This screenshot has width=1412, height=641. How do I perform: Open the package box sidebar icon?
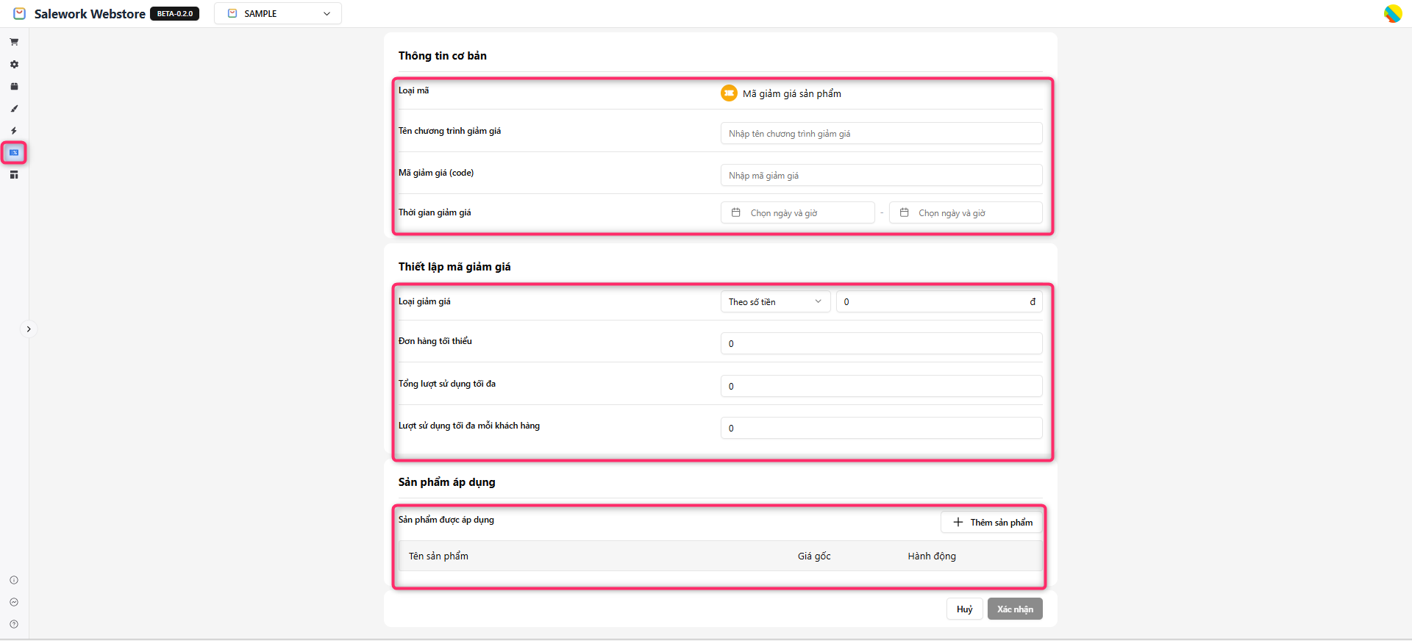point(14,87)
